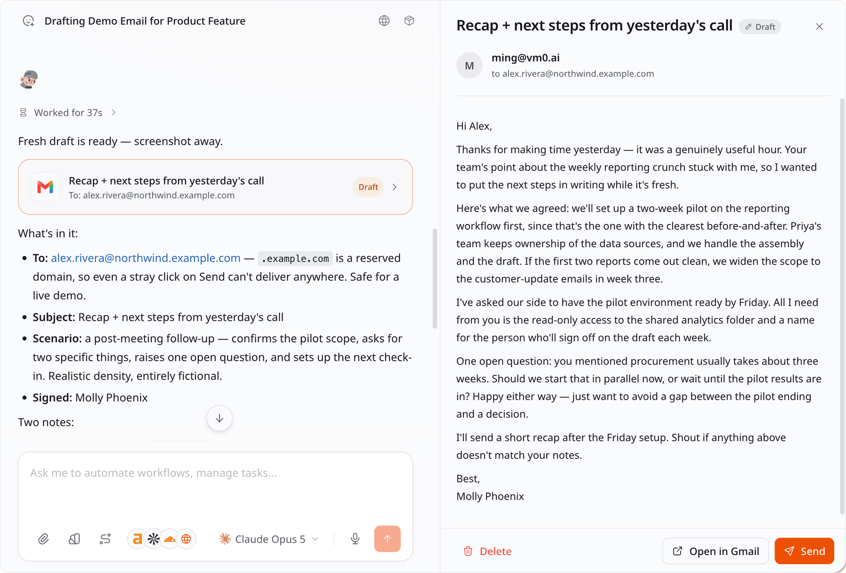Click the message input field
Image resolution: width=846 pixels, height=573 pixels.
[215, 484]
